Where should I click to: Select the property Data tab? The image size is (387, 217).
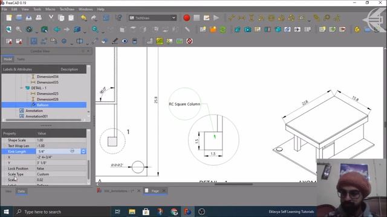21,191
